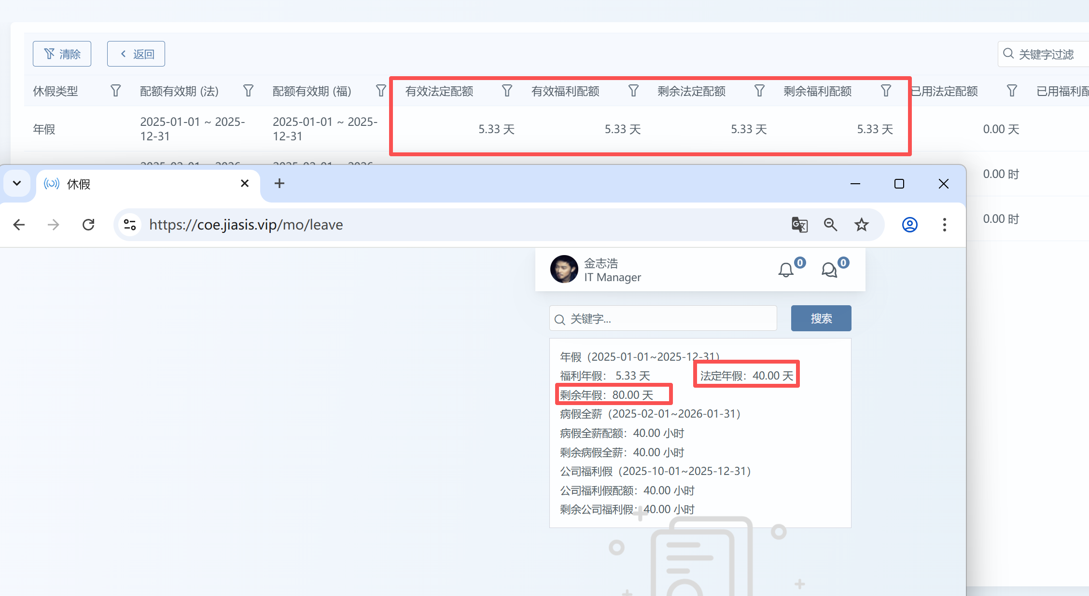1089x596 pixels.
Task: Open filter for 休假类型 column
Action: [115, 91]
